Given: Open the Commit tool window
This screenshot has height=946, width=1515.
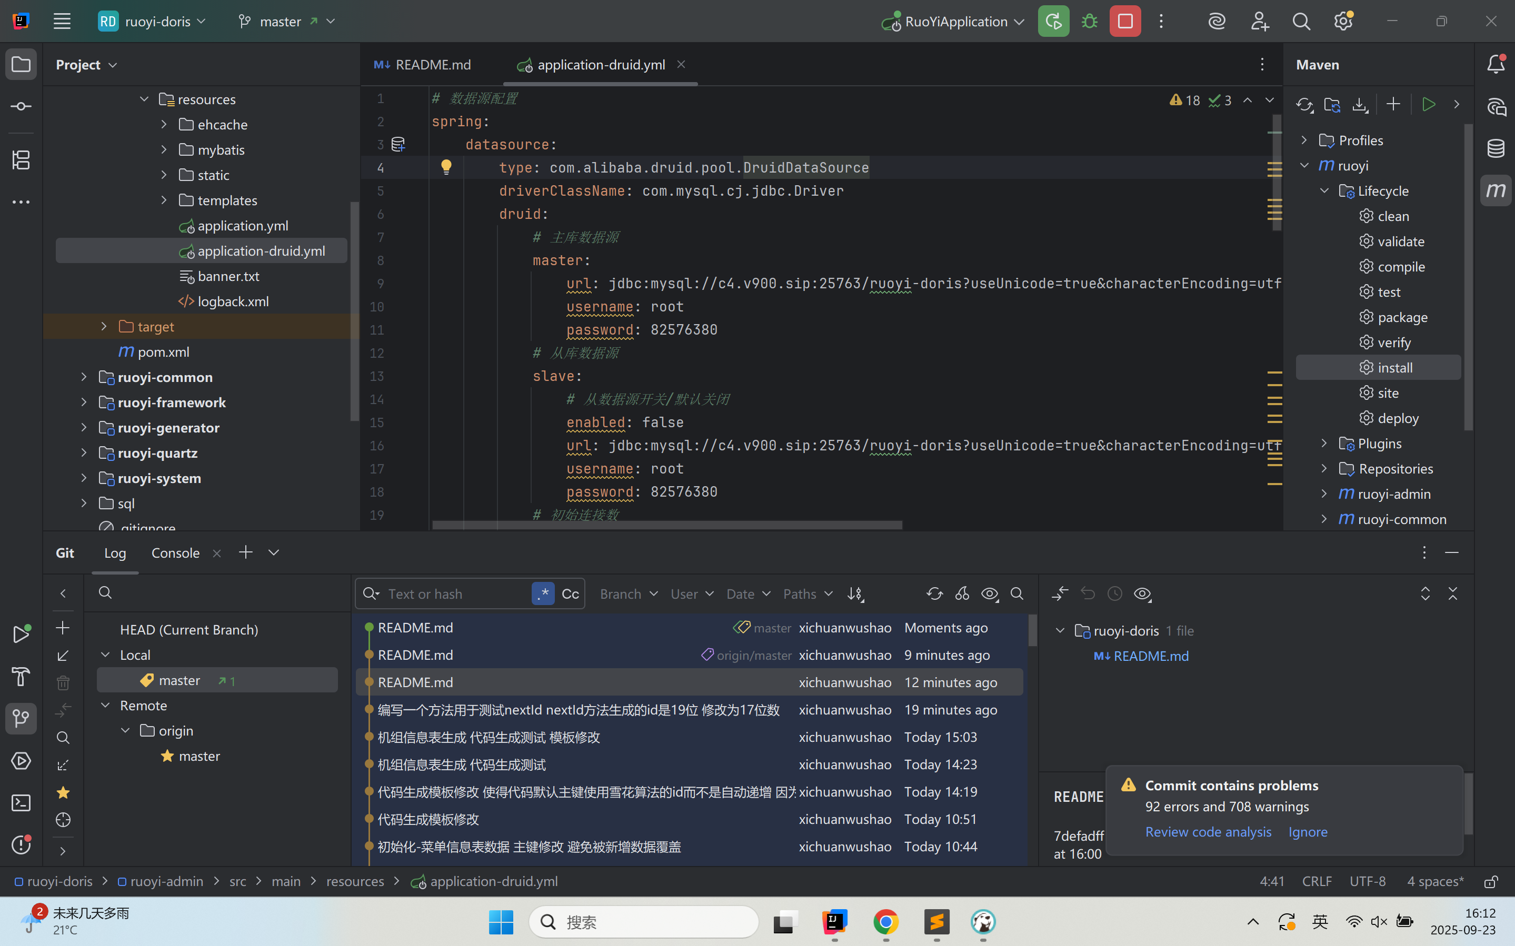Looking at the screenshot, I should (x=21, y=106).
